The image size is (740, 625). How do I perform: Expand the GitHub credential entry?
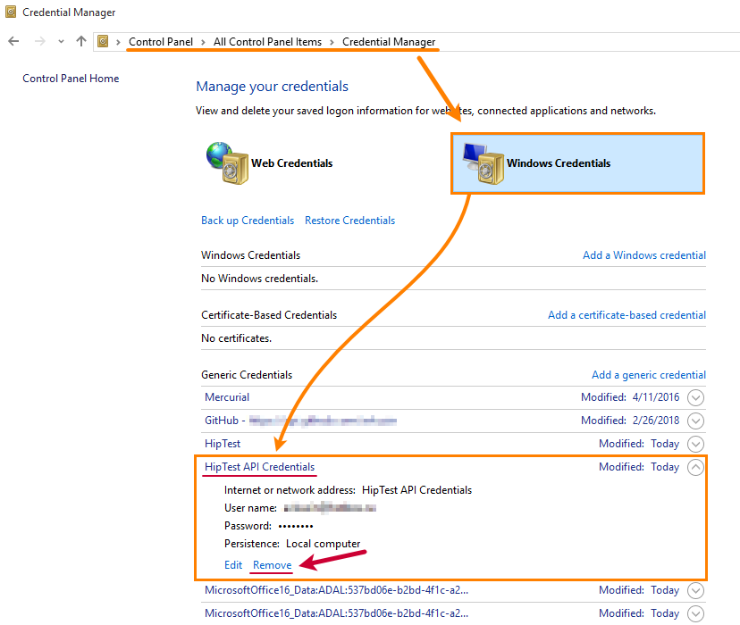tap(696, 420)
